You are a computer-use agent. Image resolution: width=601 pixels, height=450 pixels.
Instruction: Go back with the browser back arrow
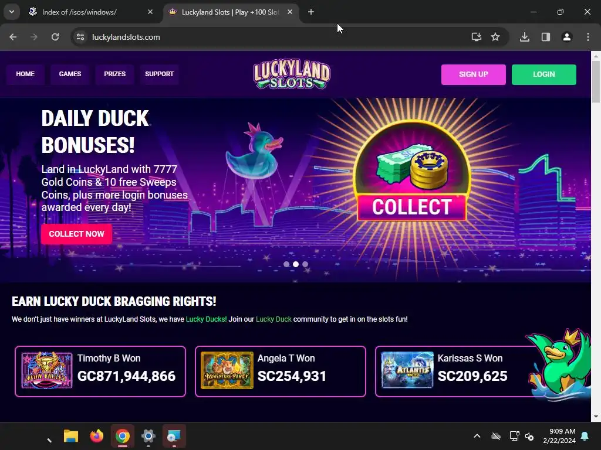coord(13,37)
